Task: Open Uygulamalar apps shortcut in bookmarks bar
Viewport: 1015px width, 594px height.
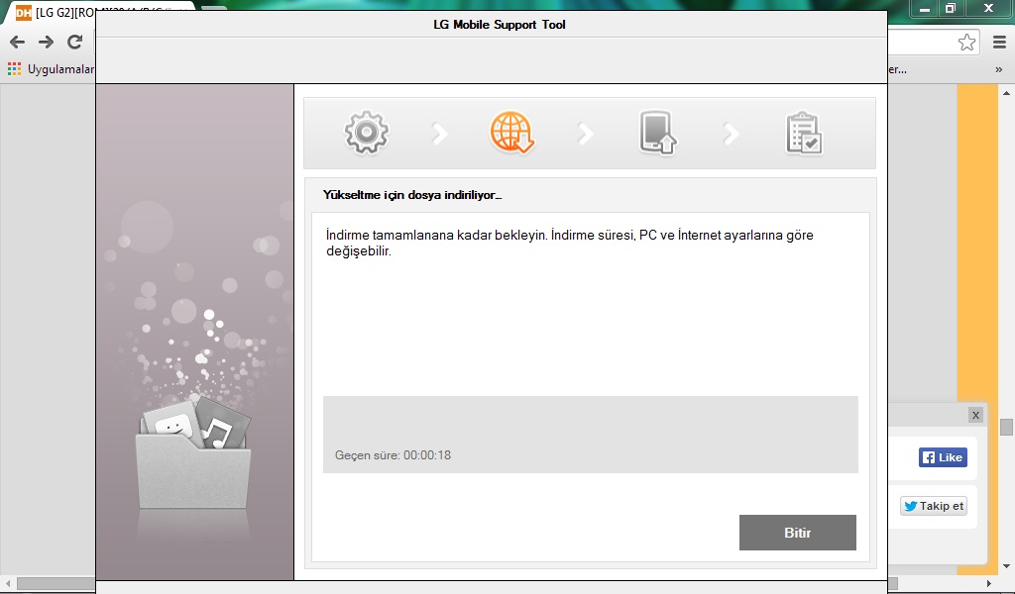Action: pos(51,69)
